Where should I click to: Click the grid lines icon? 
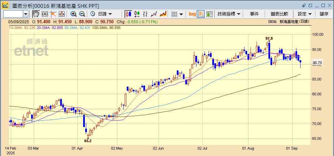pos(174,14)
